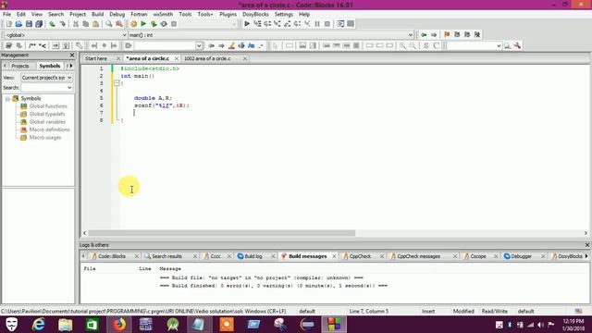Open the Settings menu
The width and height of the screenshot is (592, 333).
(284, 14)
